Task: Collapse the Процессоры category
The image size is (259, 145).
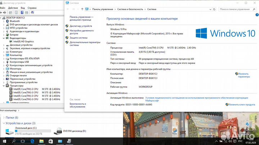Action: (x=4, y=86)
